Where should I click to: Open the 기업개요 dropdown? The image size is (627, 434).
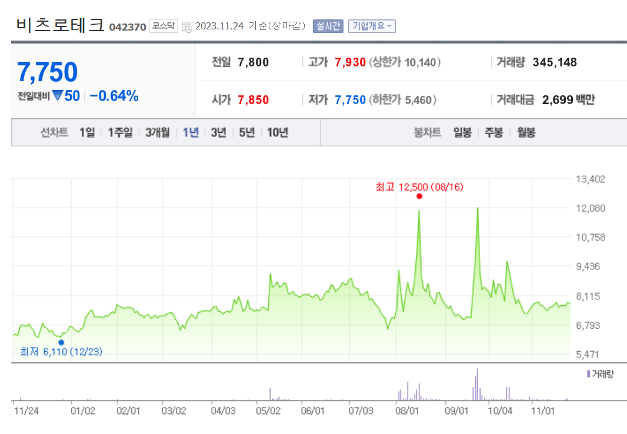click(372, 26)
